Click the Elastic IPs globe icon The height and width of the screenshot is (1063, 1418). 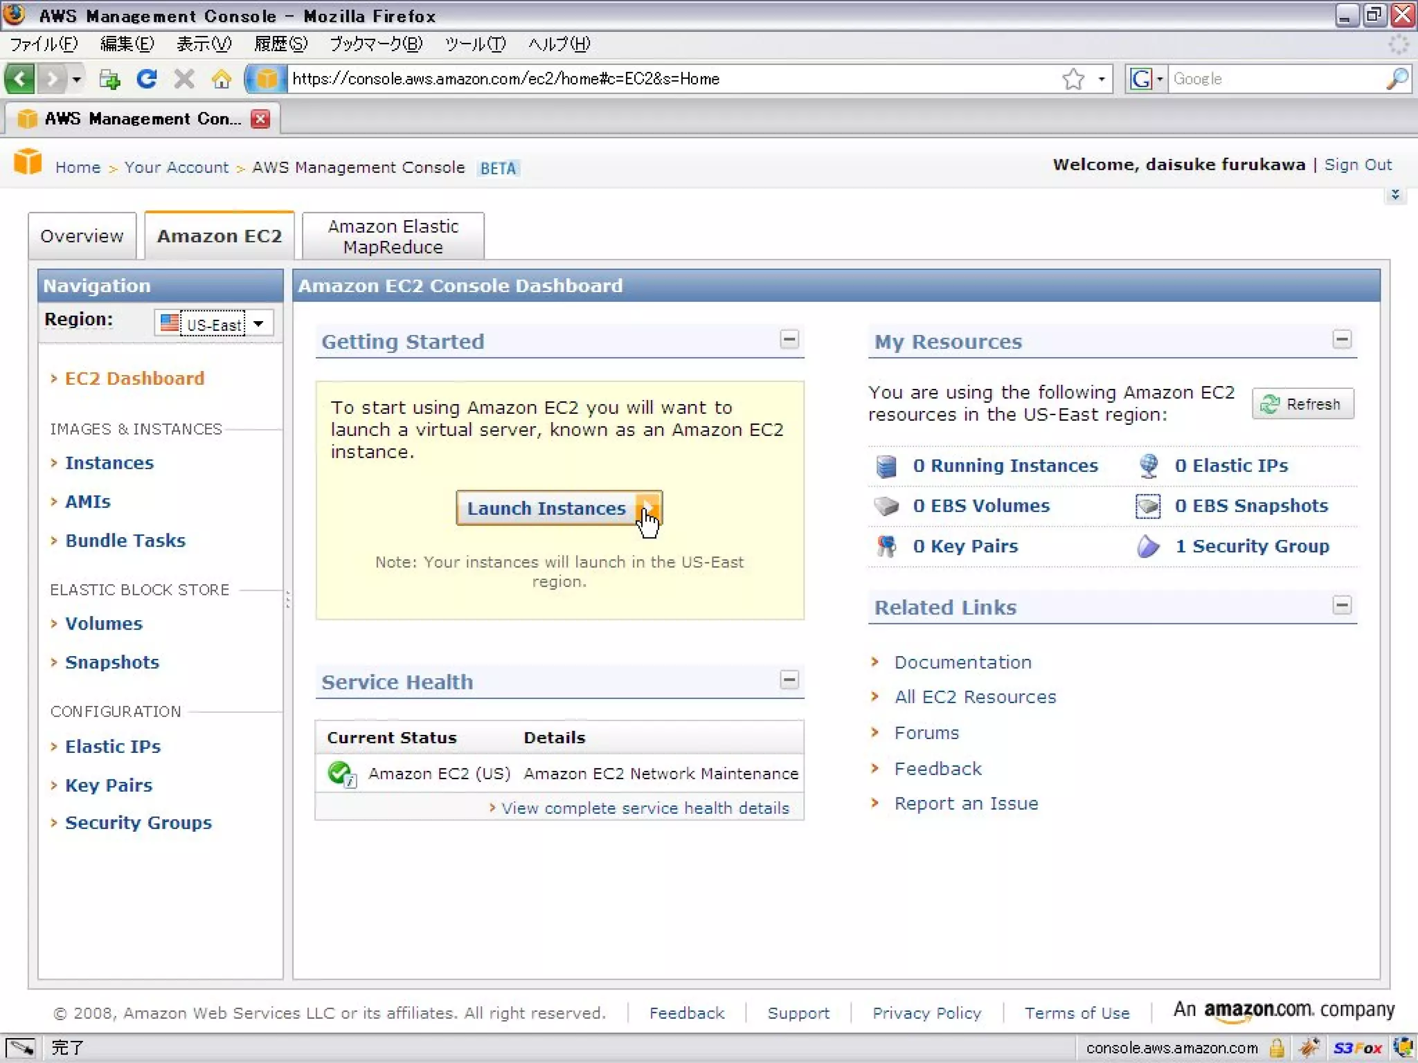[1149, 466]
